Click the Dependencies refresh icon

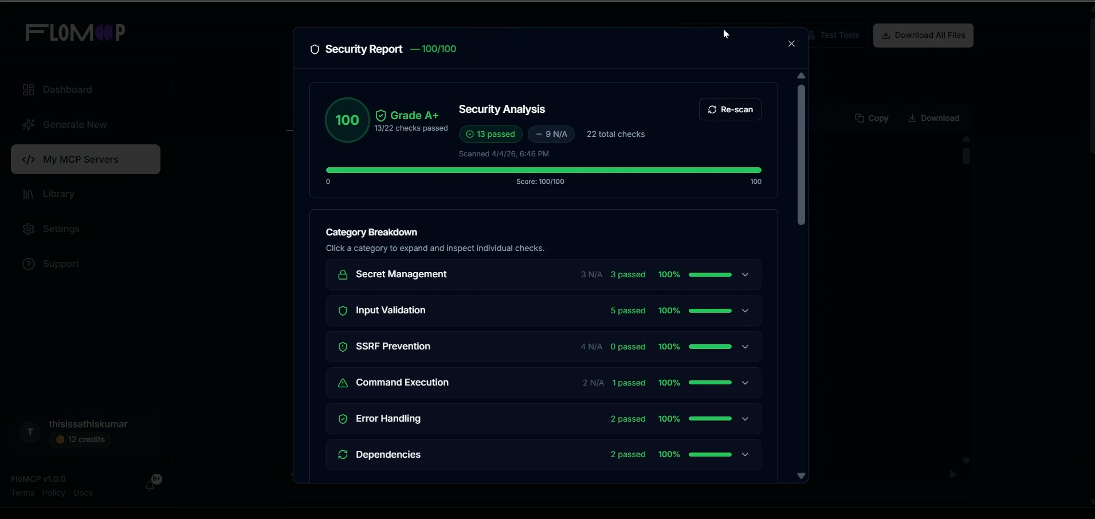coord(343,455)
